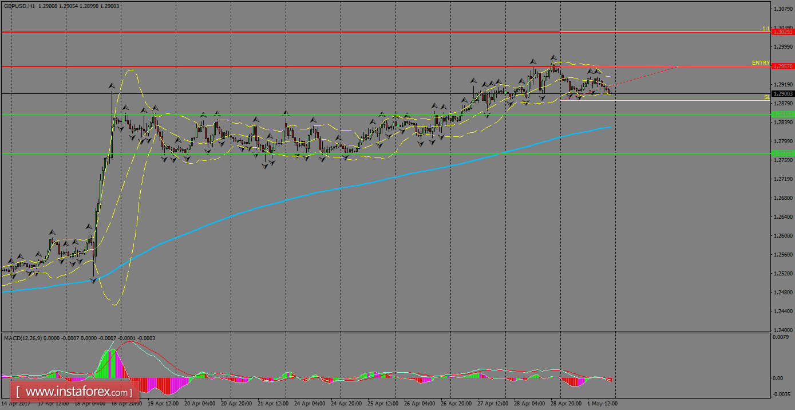This screenshot has width=795, height=410.
Task: Click the 1.25200 price axis value
Action: 782,274
